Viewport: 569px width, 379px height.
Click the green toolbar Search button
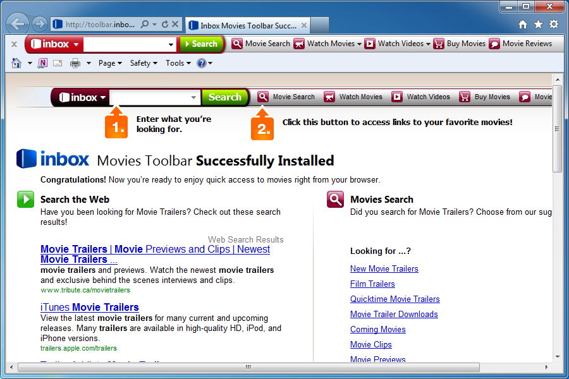[201, 44]
